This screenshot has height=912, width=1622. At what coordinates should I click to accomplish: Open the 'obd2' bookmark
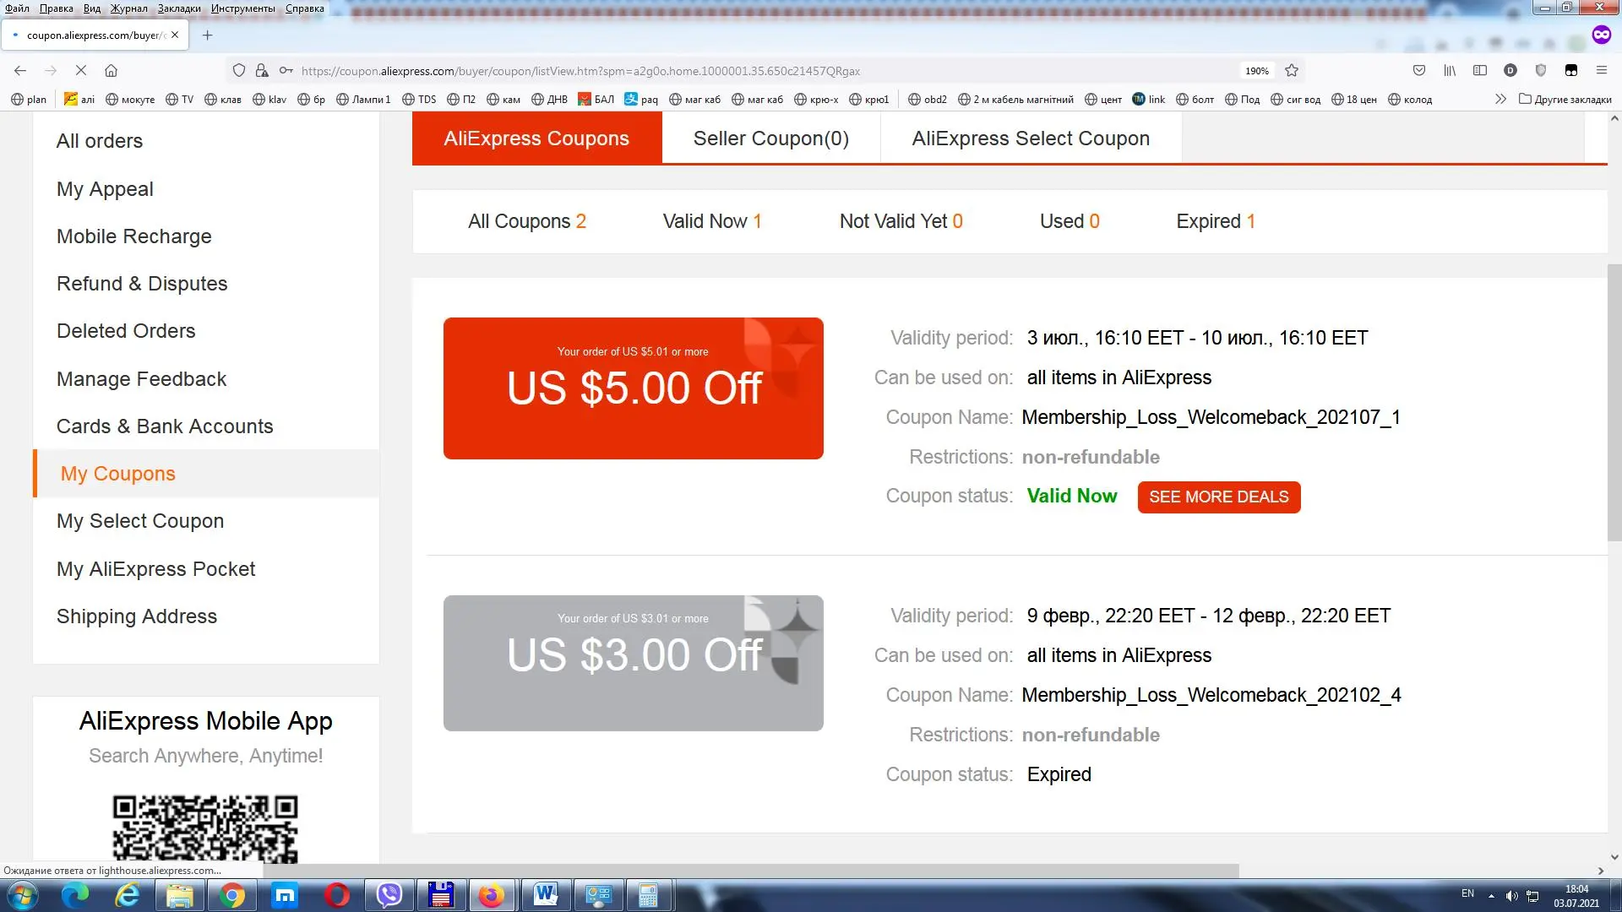pos(928,100)
